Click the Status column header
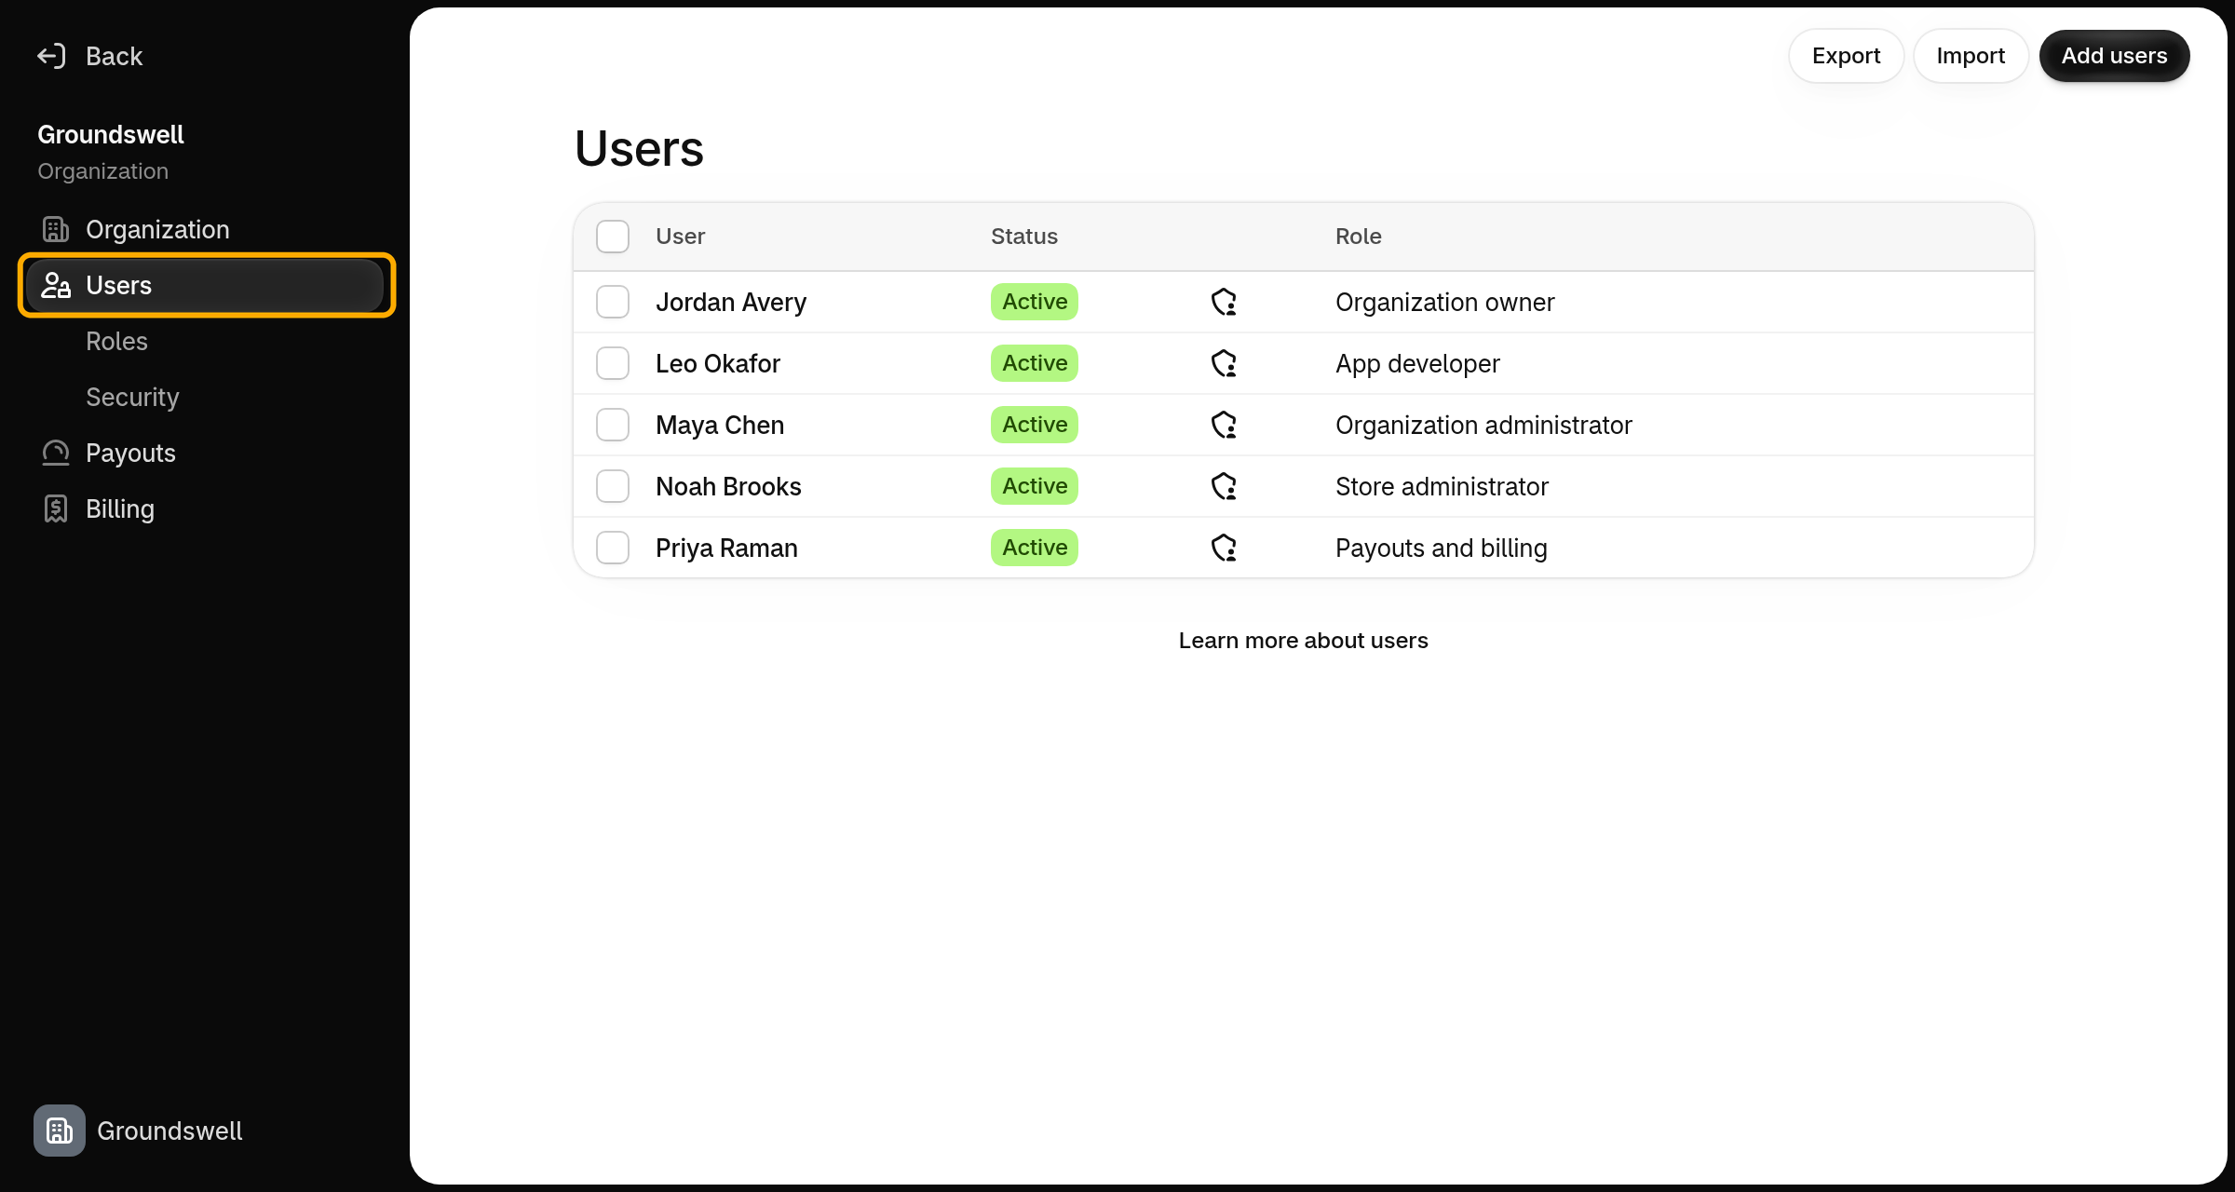The image size is (2235, 1192). (1023, 237)
